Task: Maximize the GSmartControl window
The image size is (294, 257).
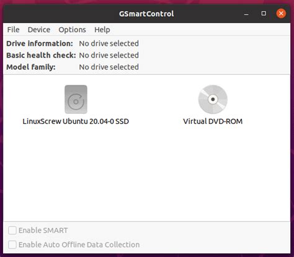Action: (x=264, y=14)
